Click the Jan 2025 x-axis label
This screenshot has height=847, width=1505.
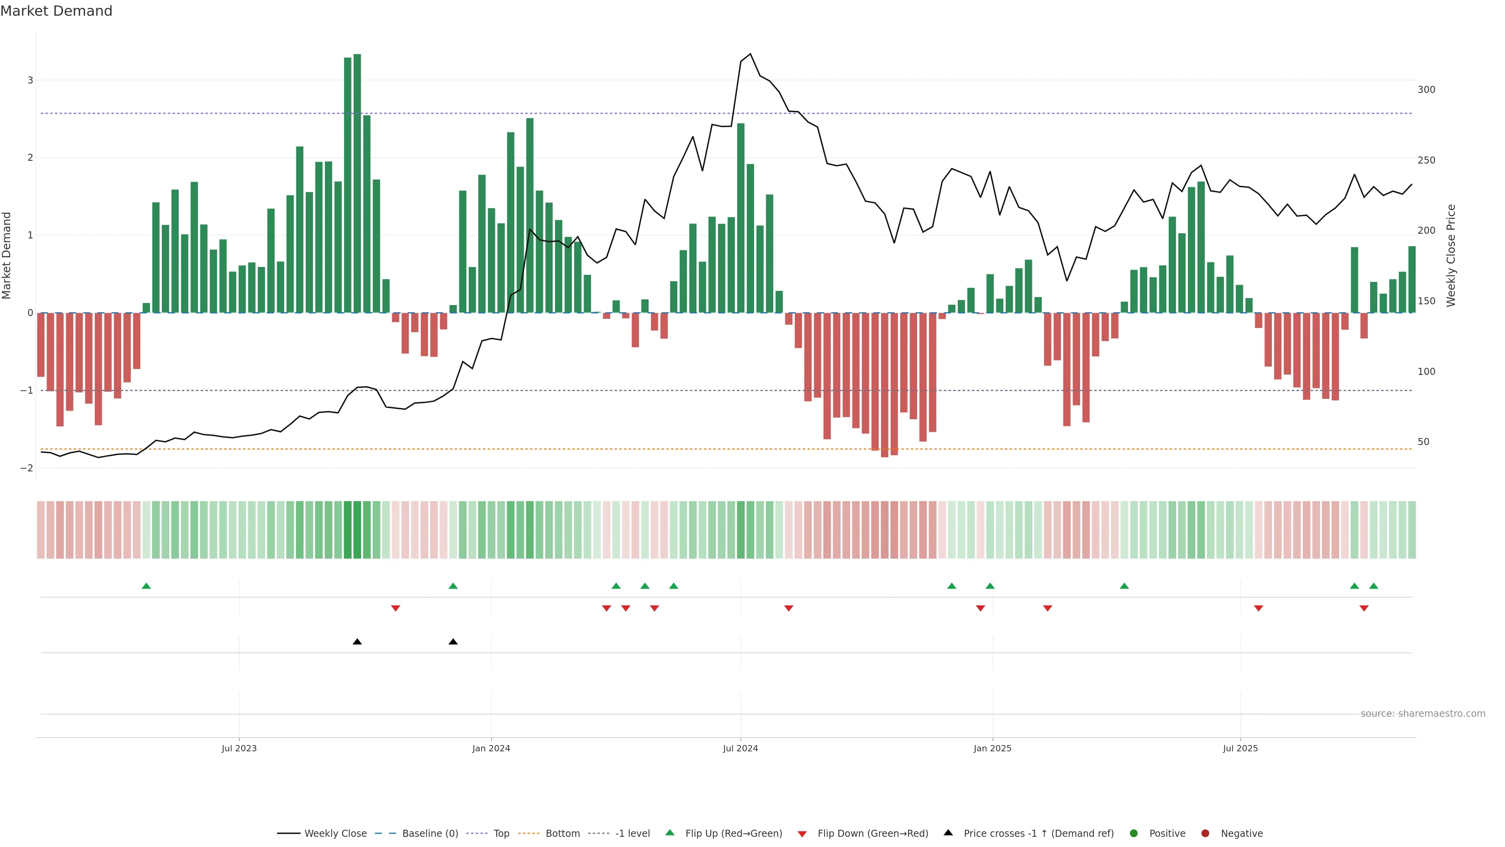[992, 748]
